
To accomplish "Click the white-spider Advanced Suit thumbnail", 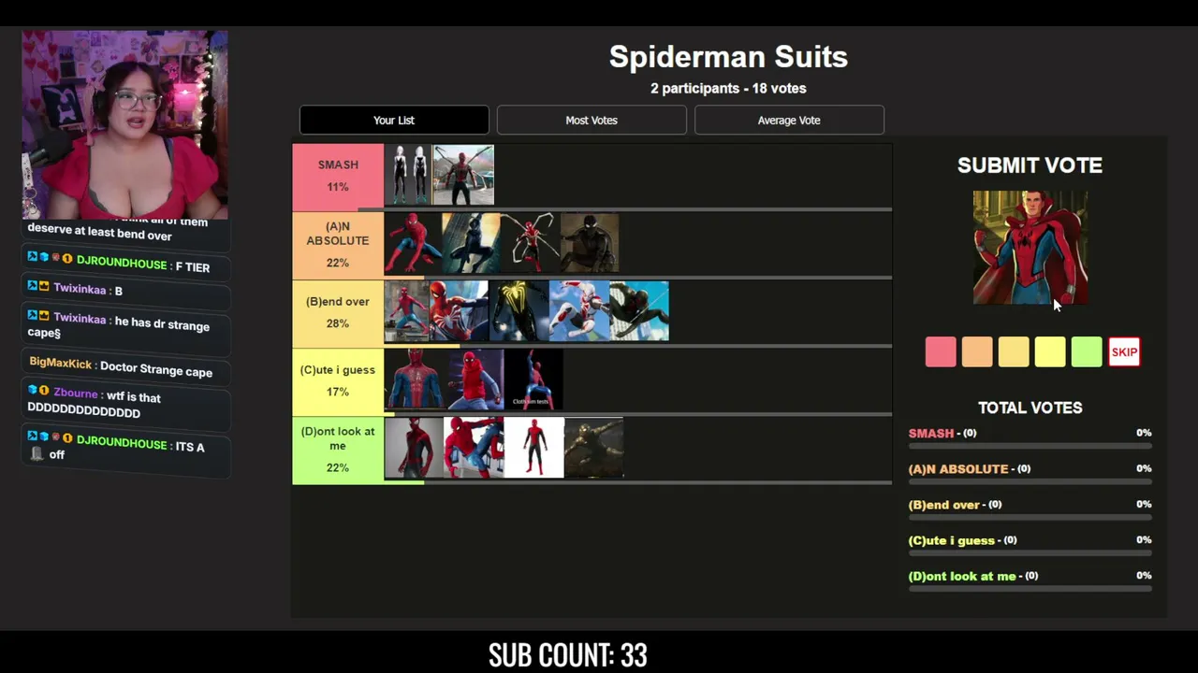I will coord(459,311).
